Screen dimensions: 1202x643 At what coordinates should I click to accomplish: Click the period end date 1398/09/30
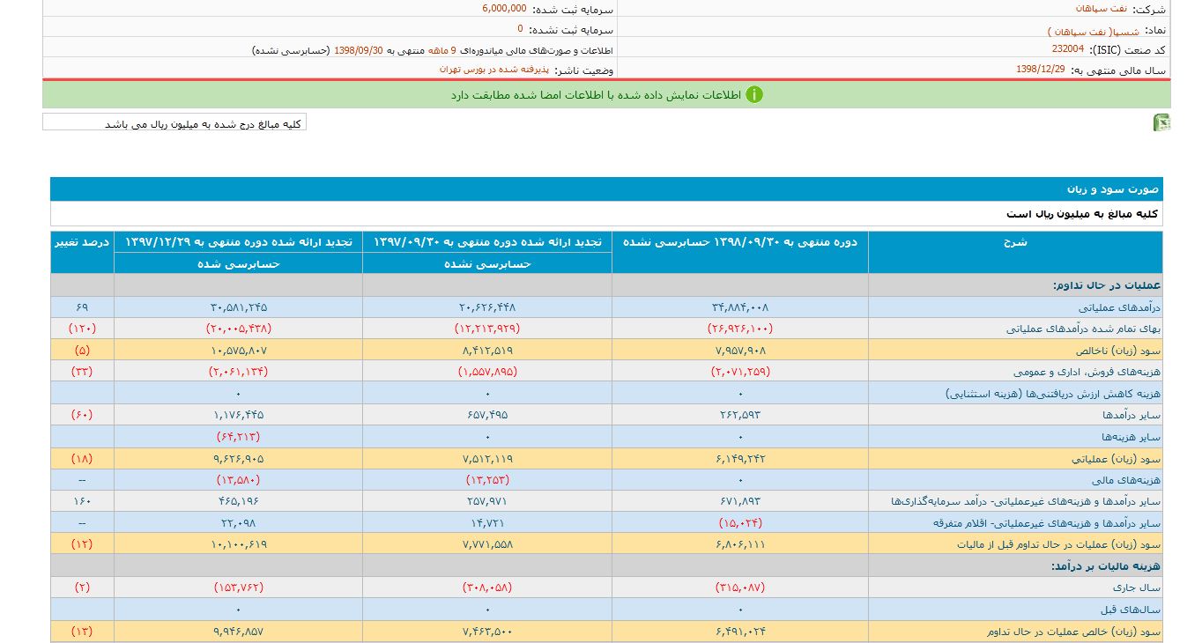pos(357,50)
